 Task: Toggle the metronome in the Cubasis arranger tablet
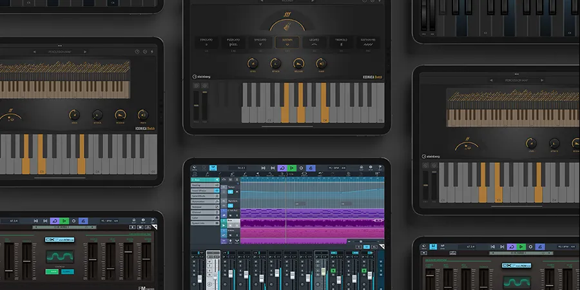pos(311,168)
